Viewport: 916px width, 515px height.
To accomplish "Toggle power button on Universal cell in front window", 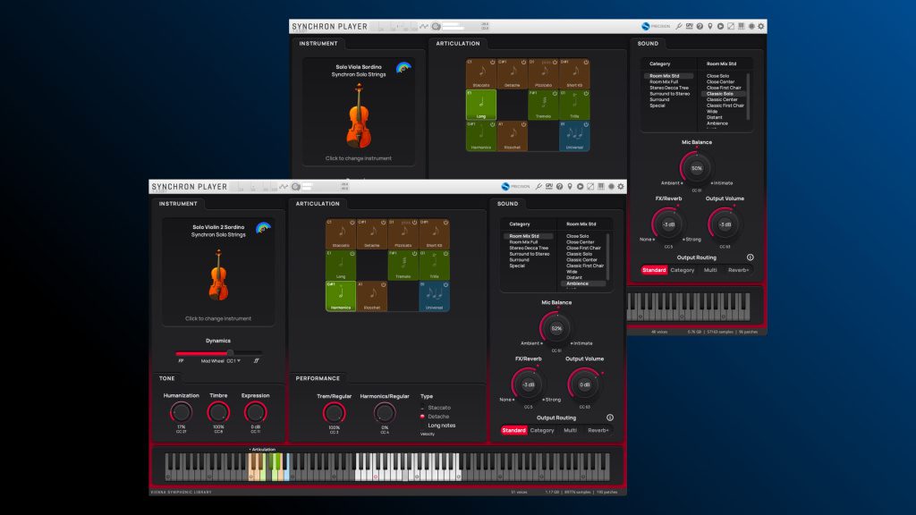I will pyautogui.click(x=445, y=285).
